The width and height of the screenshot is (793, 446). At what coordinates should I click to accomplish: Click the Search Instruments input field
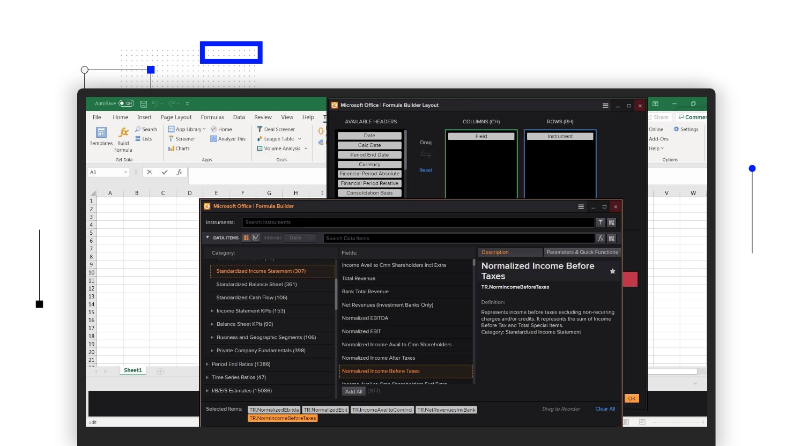[418, 222]
